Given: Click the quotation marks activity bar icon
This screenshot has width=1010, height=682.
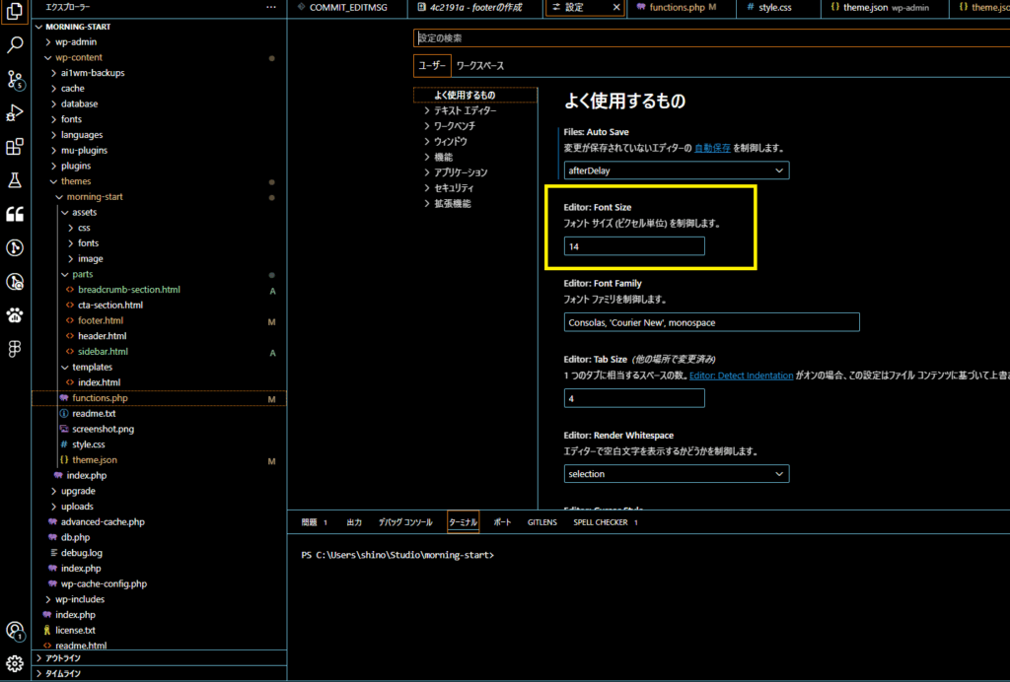Looking at the screenshot, I should (15, 214).
